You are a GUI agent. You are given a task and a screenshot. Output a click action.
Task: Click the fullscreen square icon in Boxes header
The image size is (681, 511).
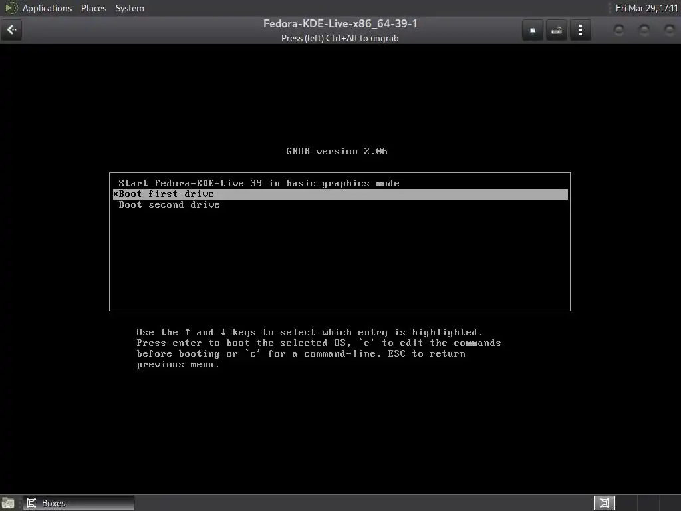533,30
